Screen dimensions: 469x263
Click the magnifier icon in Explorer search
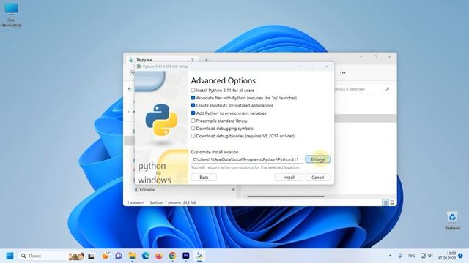tap(388, 89)
